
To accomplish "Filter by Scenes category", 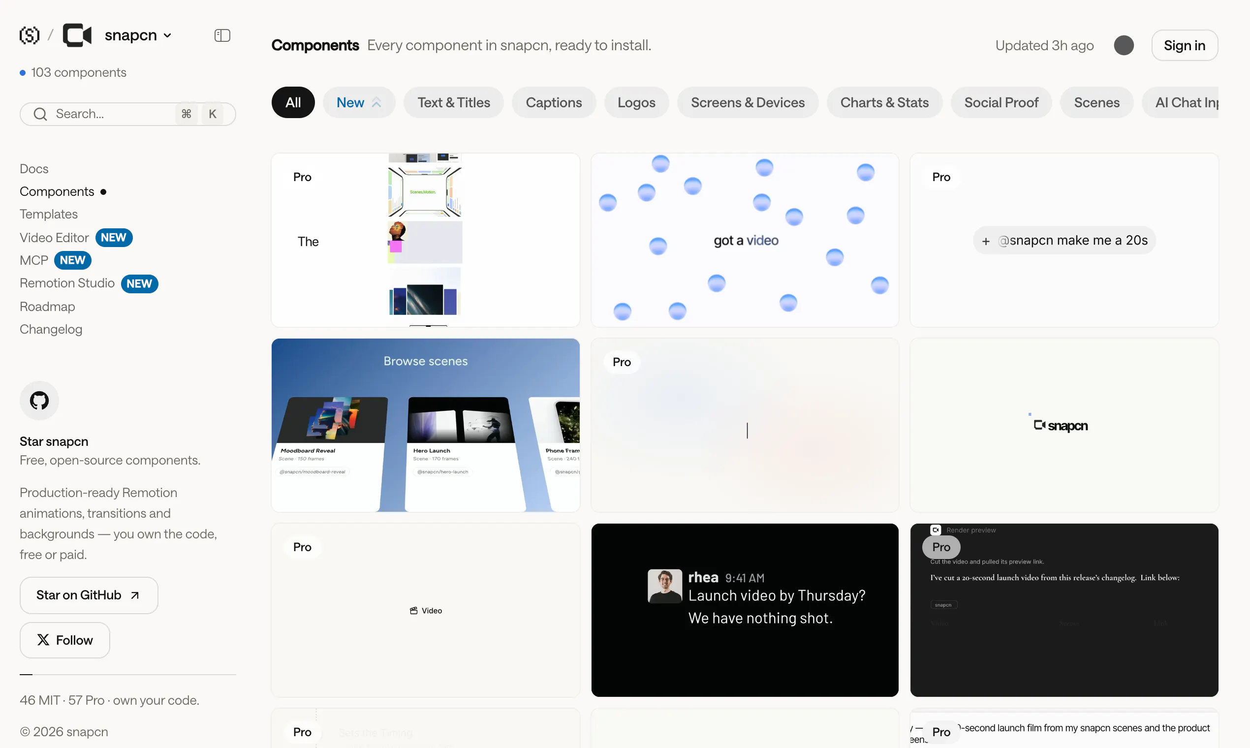I will click(x=1096, y=102).
